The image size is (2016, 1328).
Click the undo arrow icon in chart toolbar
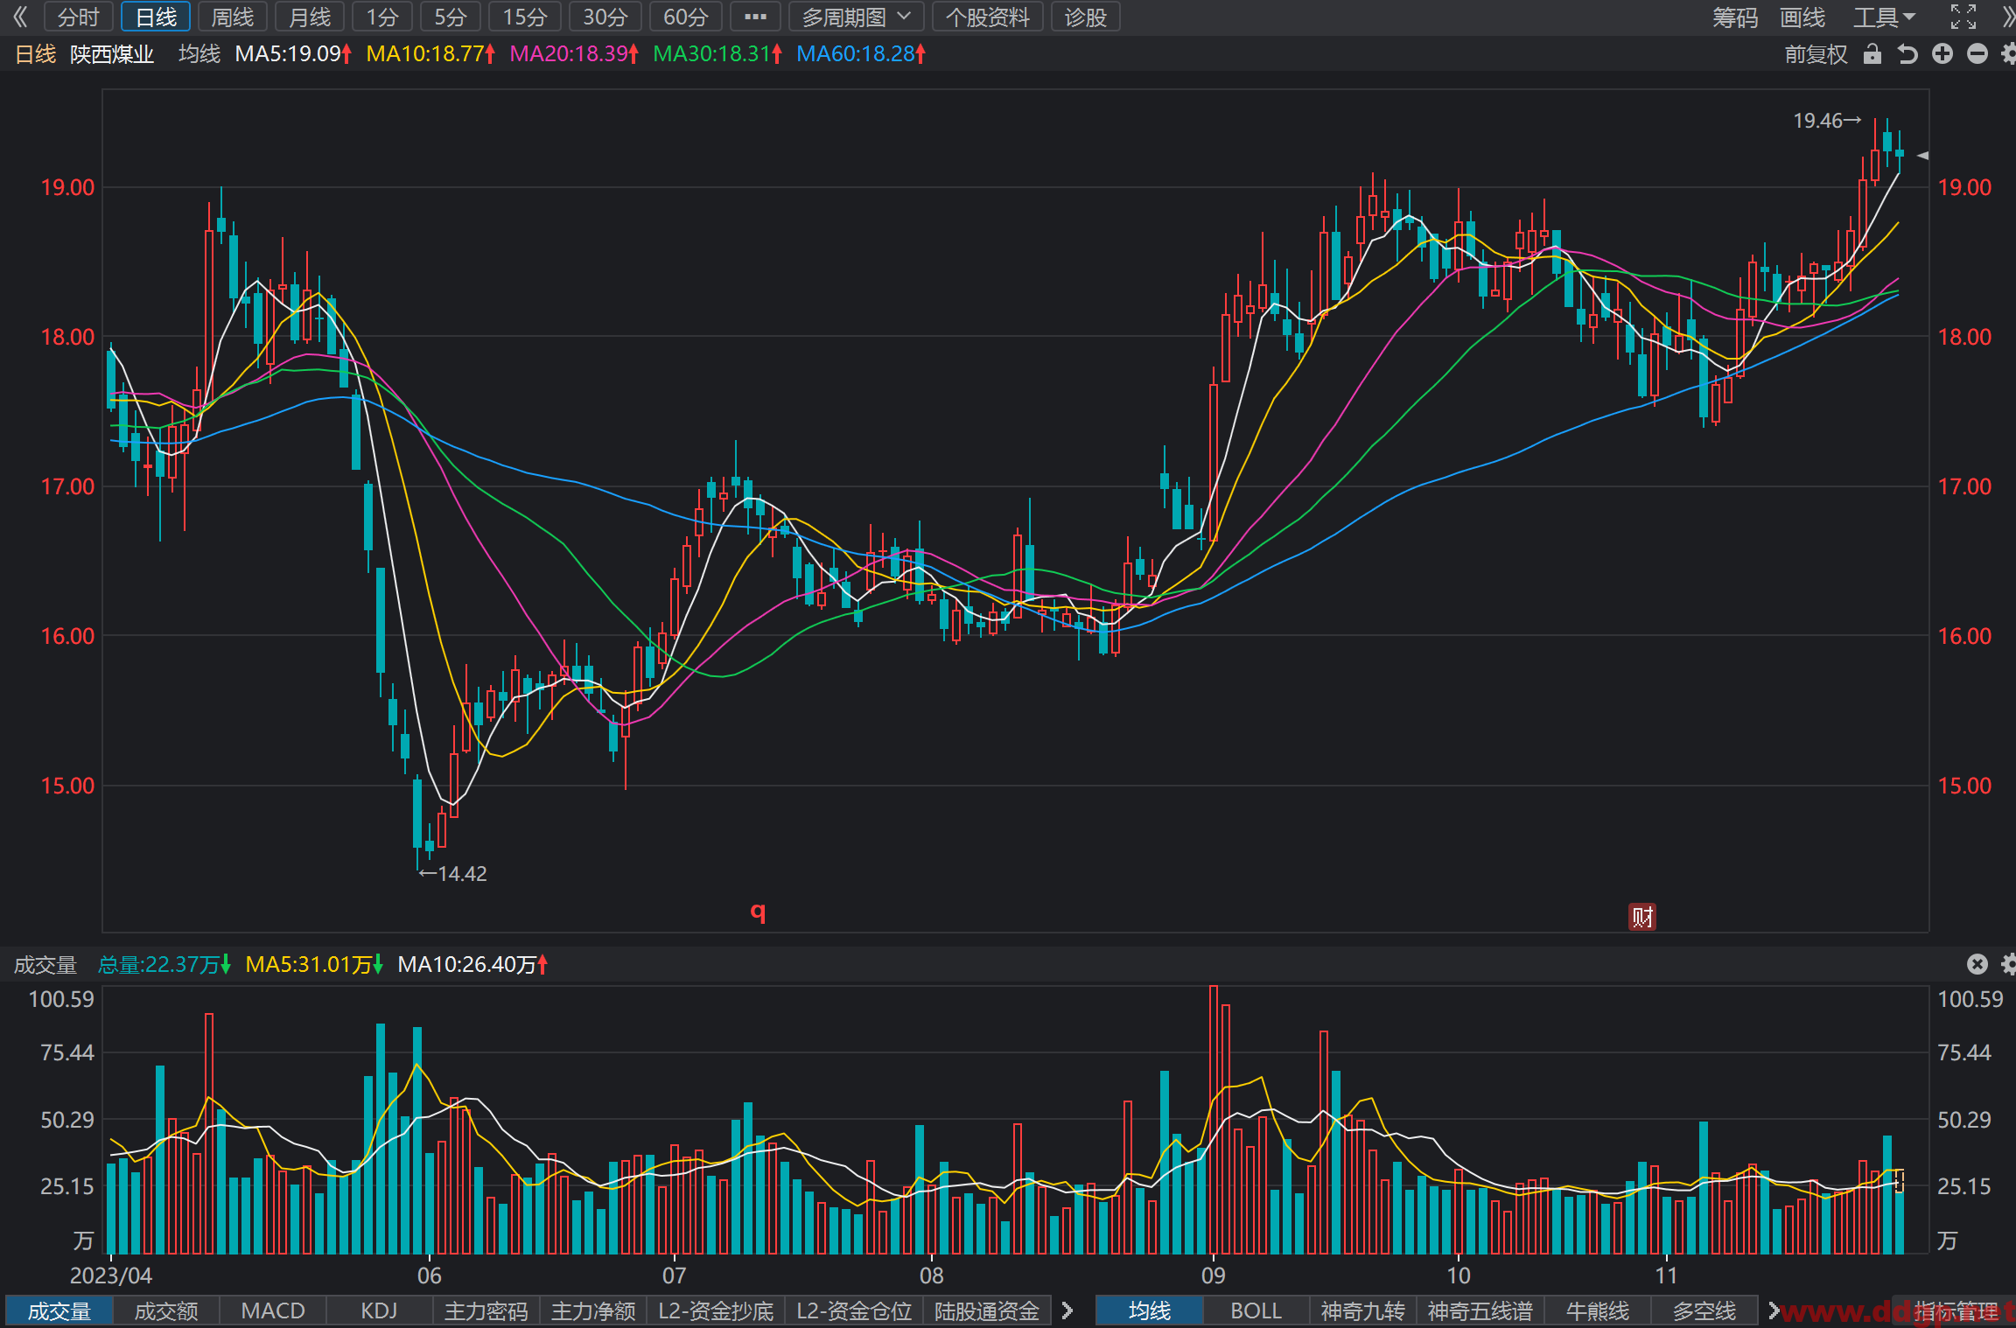[x=1907, y=54]
